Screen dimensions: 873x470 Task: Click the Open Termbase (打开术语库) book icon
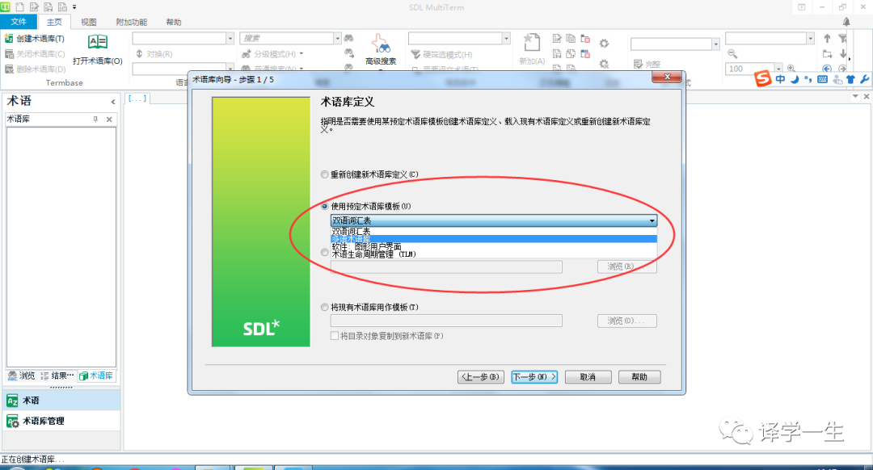98,42
